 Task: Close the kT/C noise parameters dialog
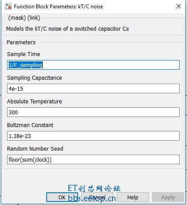tap(179, 6)
